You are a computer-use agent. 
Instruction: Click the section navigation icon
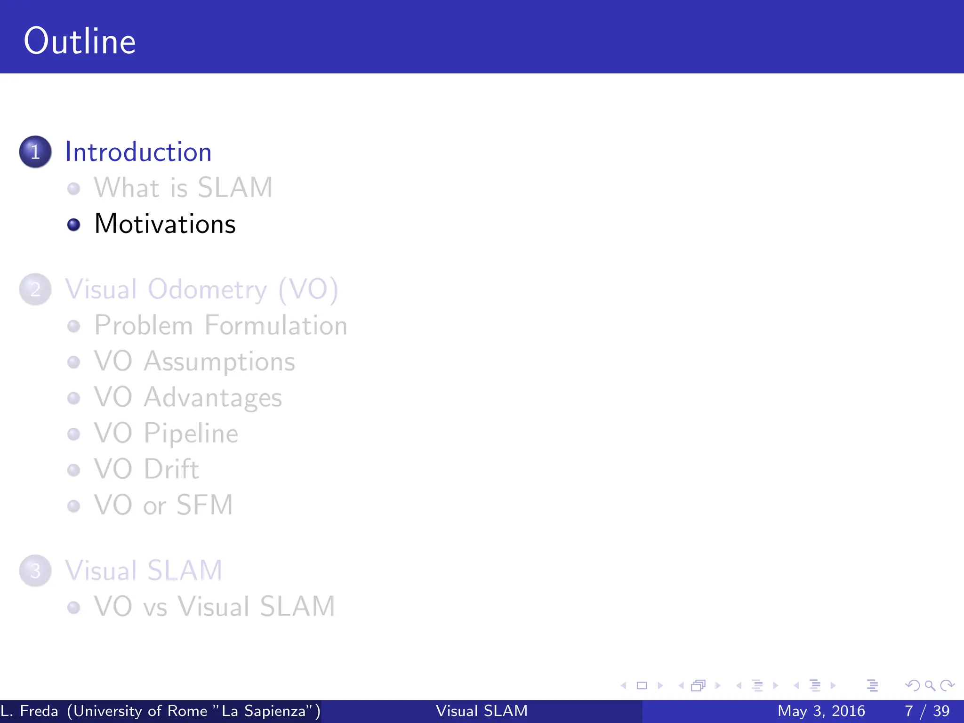coord(815,686)
